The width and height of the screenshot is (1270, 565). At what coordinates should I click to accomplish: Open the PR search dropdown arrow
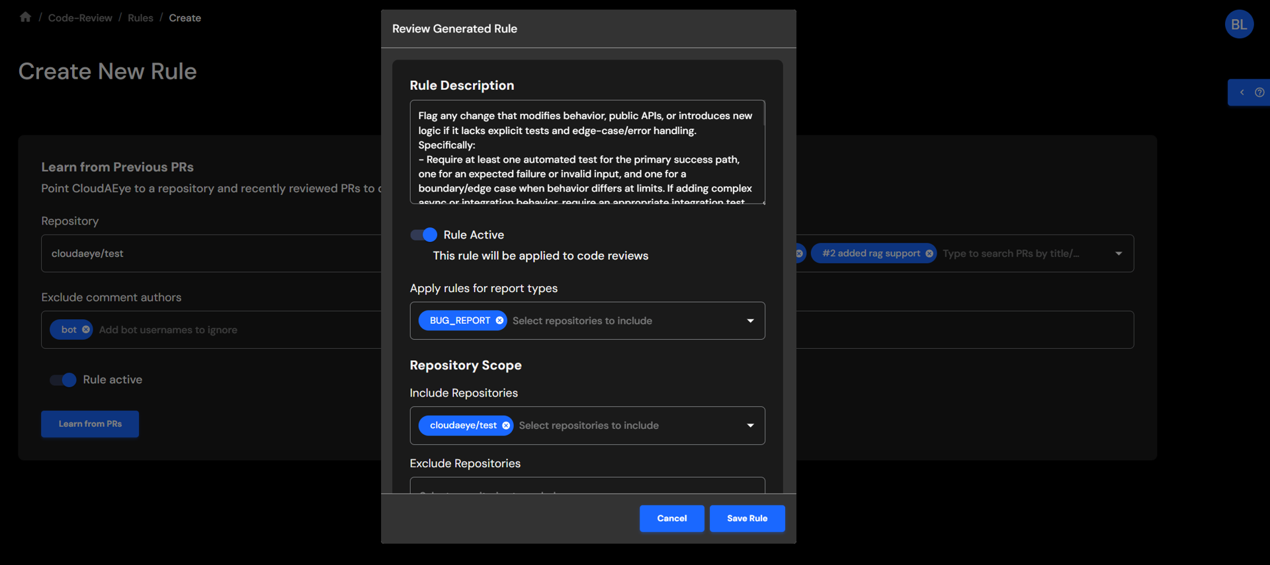click(x=1119, y=254)
